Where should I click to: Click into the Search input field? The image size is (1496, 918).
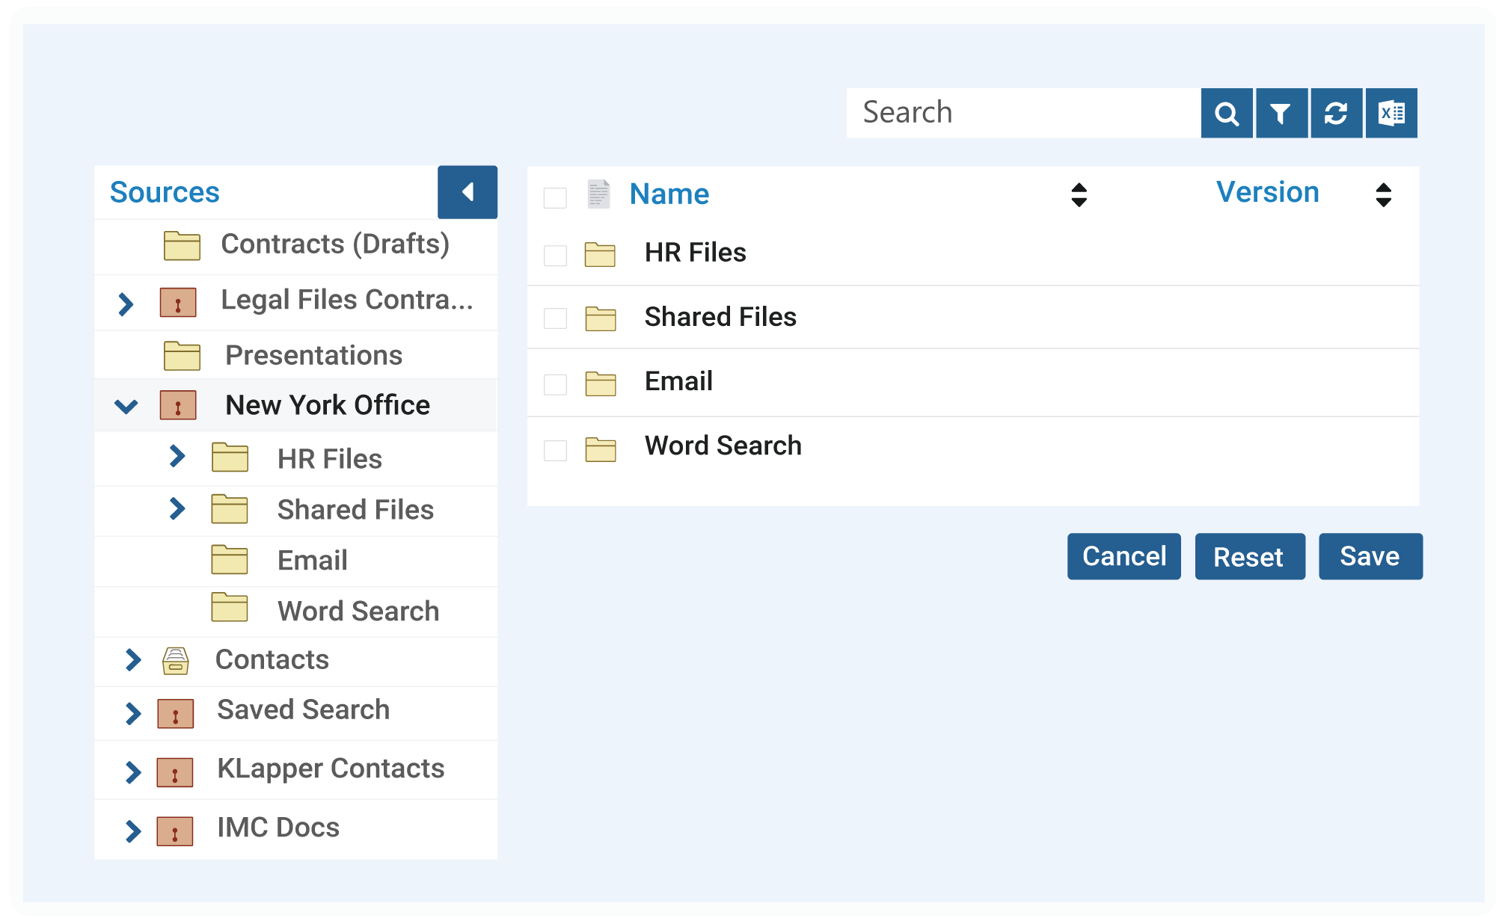point(1023,113)
